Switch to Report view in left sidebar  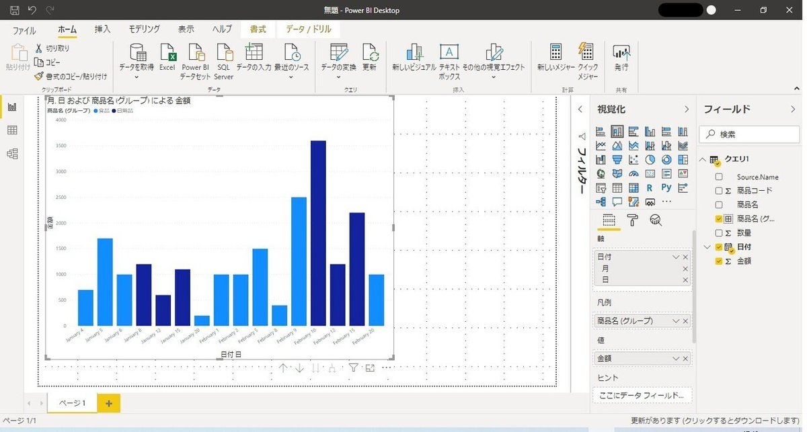coord(11,106)
